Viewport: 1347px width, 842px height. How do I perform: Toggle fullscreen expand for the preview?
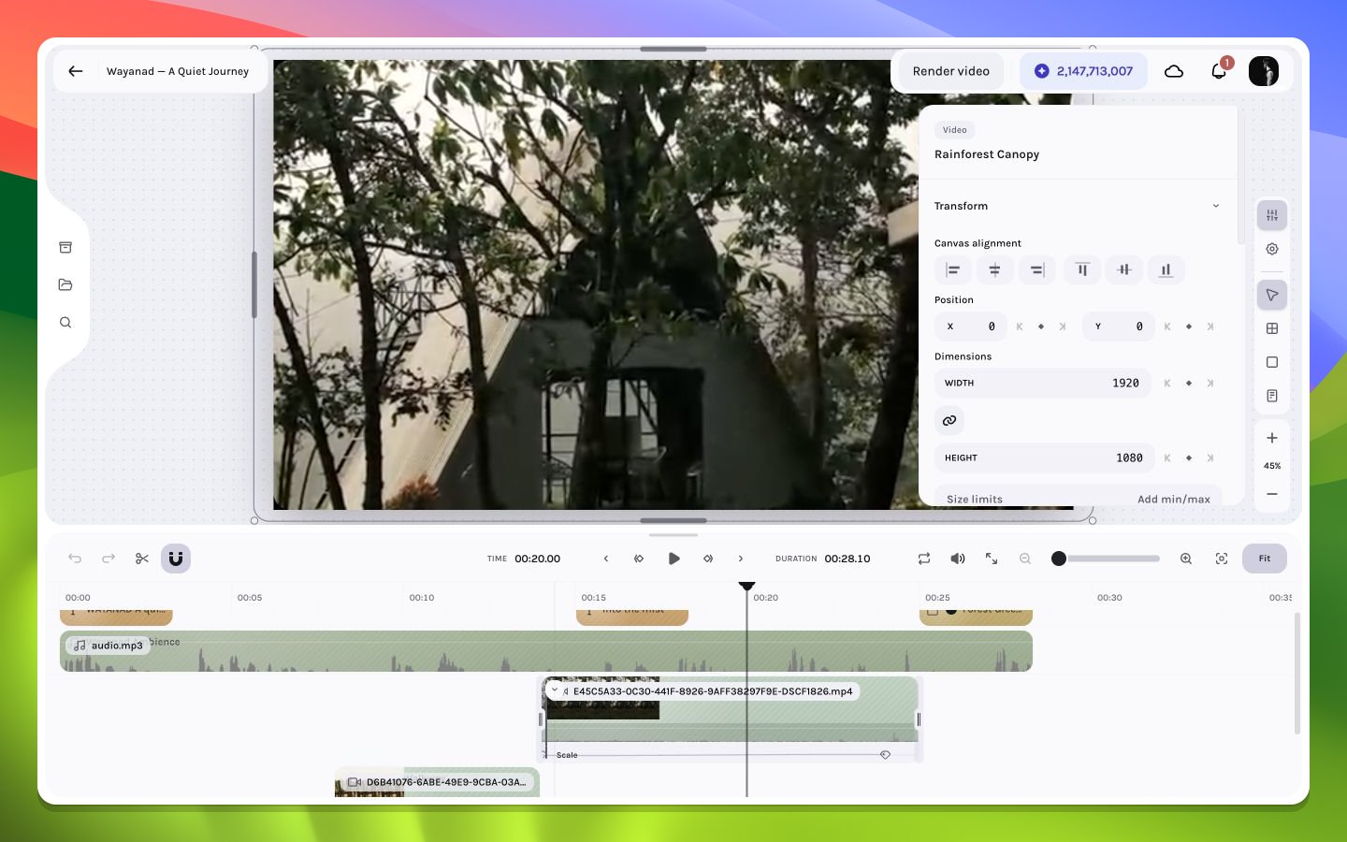(x=992, y=559)
